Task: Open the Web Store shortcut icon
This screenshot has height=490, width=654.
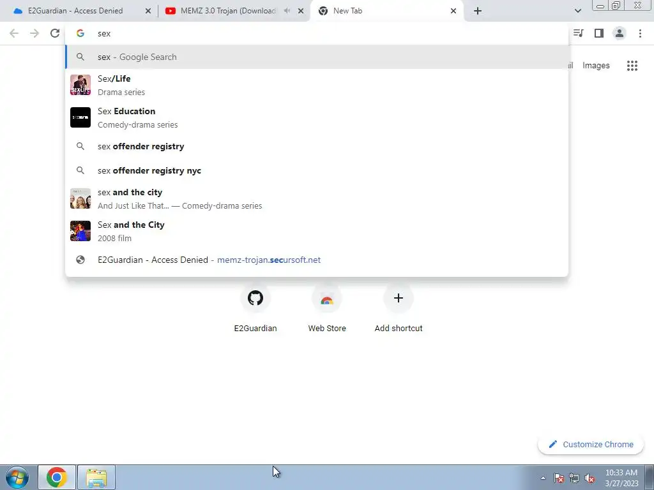Action: (x=327, y=299)
